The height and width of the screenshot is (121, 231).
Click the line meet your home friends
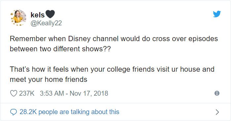pos(49,80)
